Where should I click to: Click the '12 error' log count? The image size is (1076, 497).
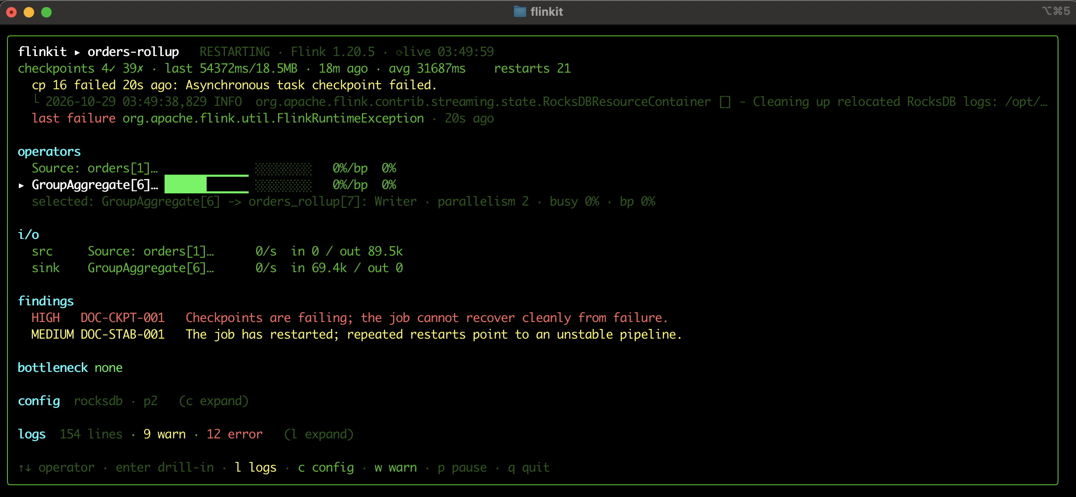tap(235, 434)
